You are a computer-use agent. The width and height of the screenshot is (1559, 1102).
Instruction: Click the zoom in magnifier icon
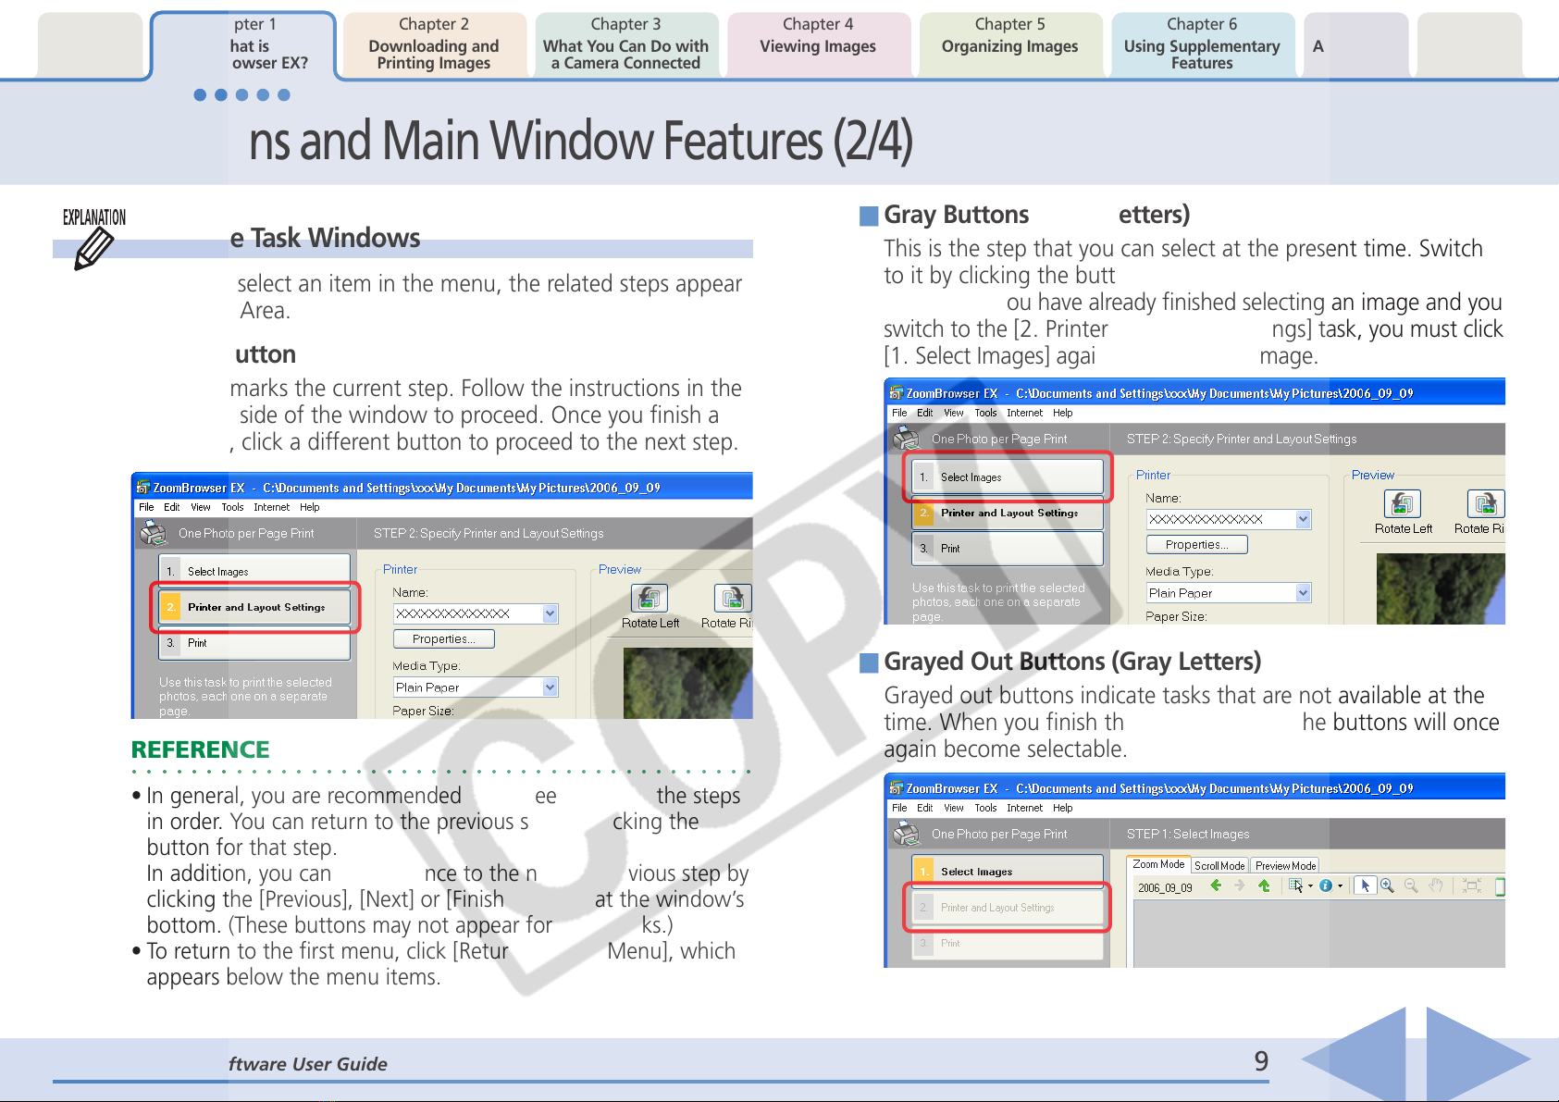point(1387,885)
